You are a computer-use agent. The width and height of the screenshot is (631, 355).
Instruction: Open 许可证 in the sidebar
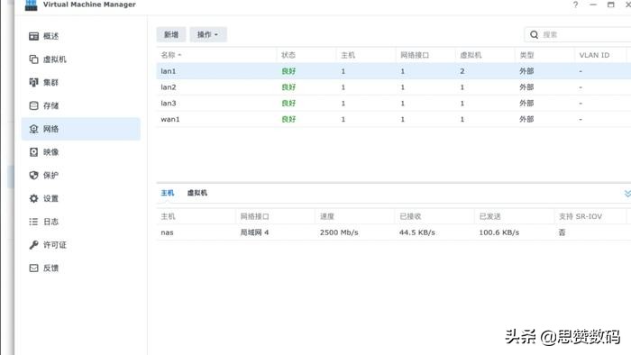coord(81,245)
